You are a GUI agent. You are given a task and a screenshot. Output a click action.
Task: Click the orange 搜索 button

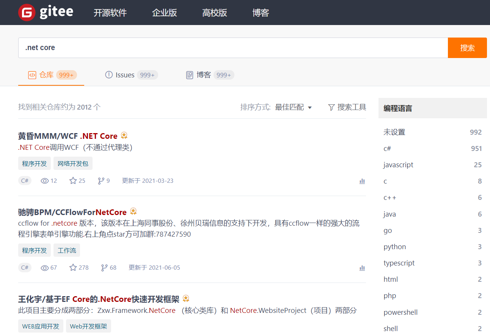point(467,48)
